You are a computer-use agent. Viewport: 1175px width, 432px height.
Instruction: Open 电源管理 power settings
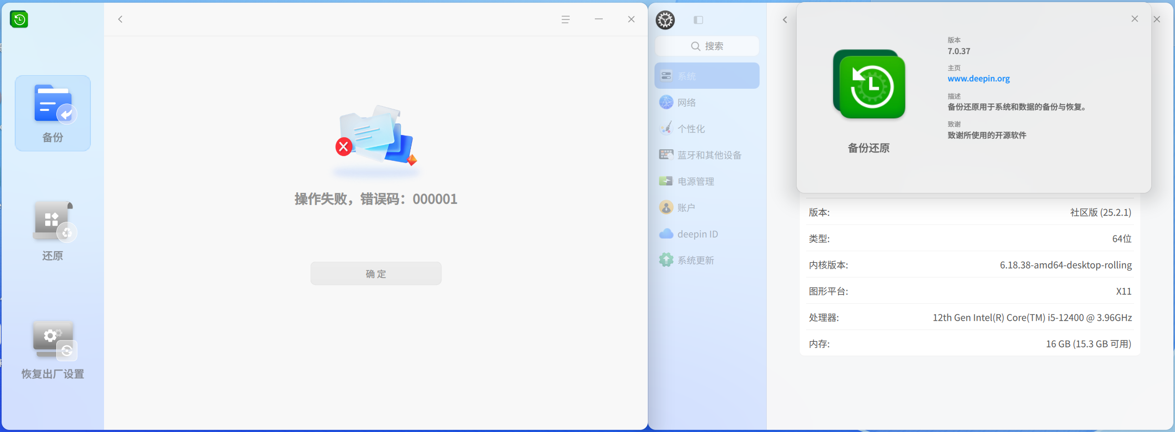[707, 181]
